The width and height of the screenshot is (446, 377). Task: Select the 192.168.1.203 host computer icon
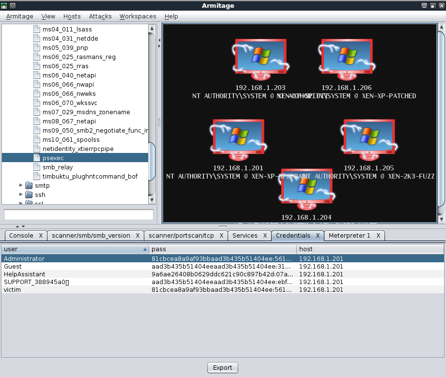260,60
